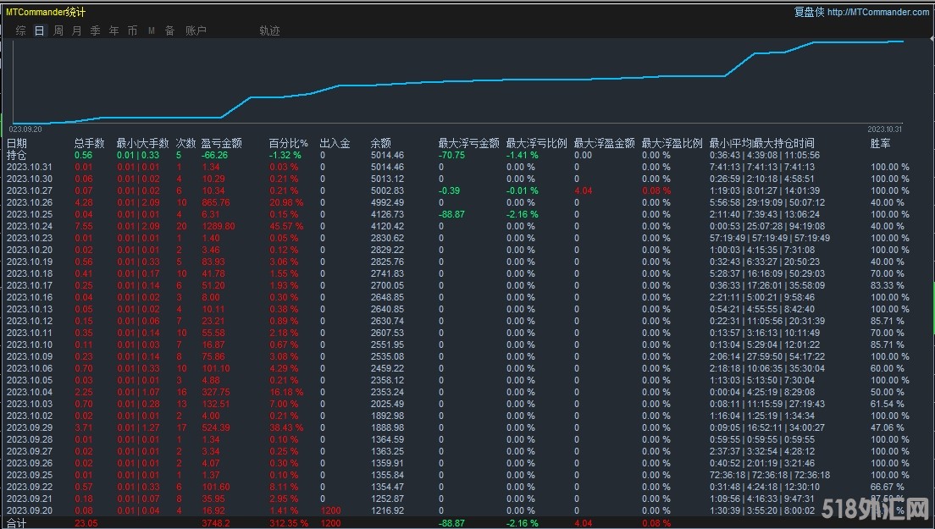Click the 胜率 column header
Image resolution: width=935 pixels, height=529 pixels.
pos(880,144)
